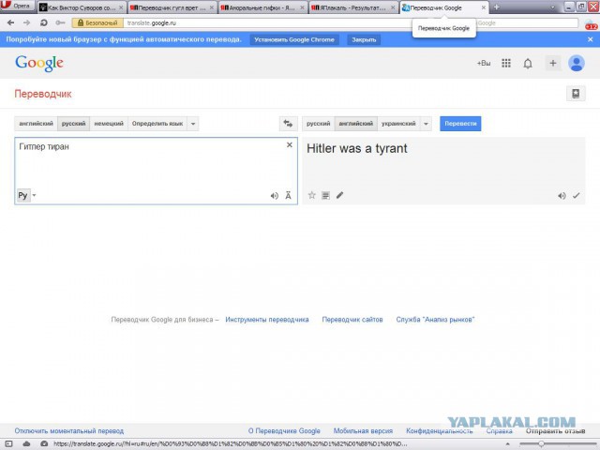Viewport: 600px width, 450px height.
Task: Open the +Вы link
Action: click(484, 63)
